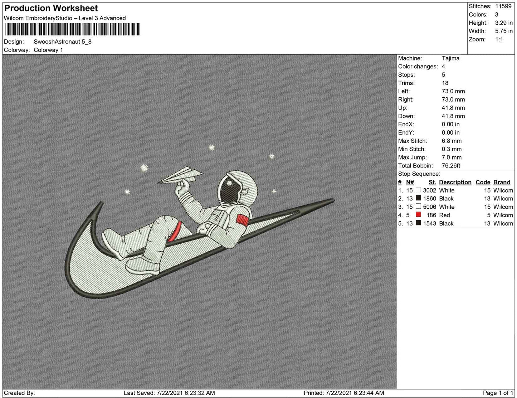Click the 'Stop Sequence:' heading
Viewport: 517px width, 398px height.
pos(419,174)
